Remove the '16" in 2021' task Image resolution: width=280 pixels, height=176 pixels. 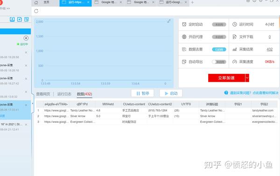tap(26, 125)
